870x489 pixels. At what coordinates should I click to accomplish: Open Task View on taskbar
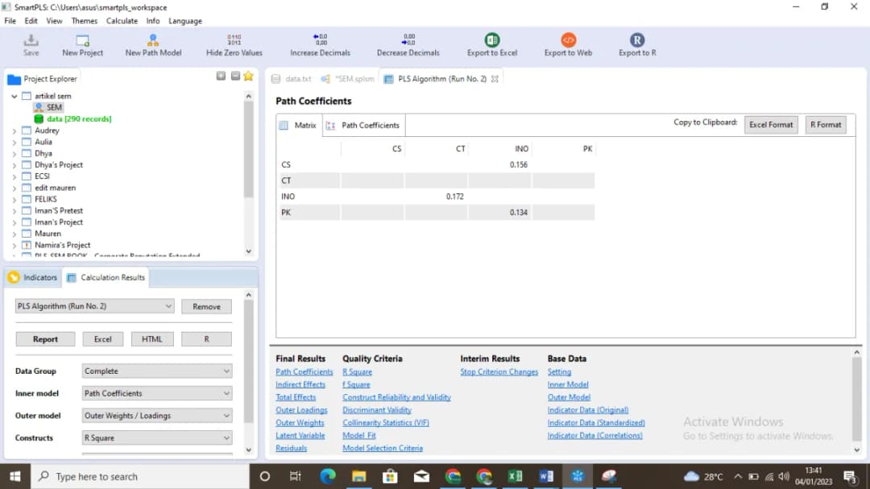[295, 476]
